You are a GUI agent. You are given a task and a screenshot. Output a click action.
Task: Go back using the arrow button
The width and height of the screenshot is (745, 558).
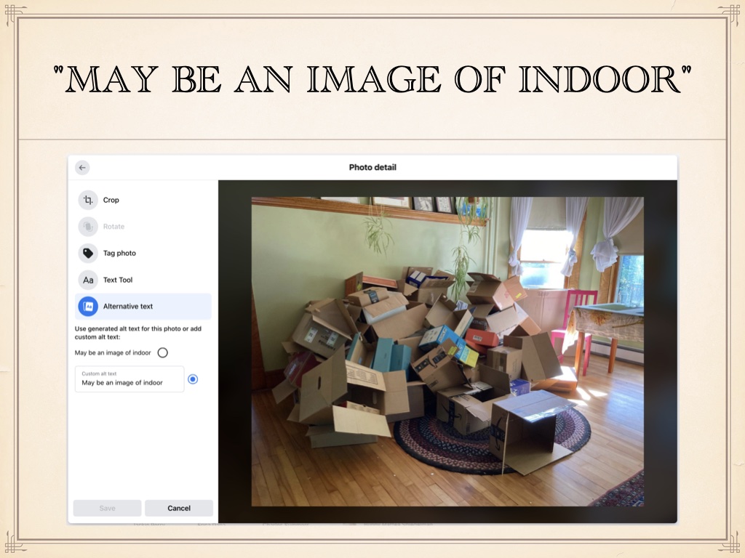[x=82, y=168]
